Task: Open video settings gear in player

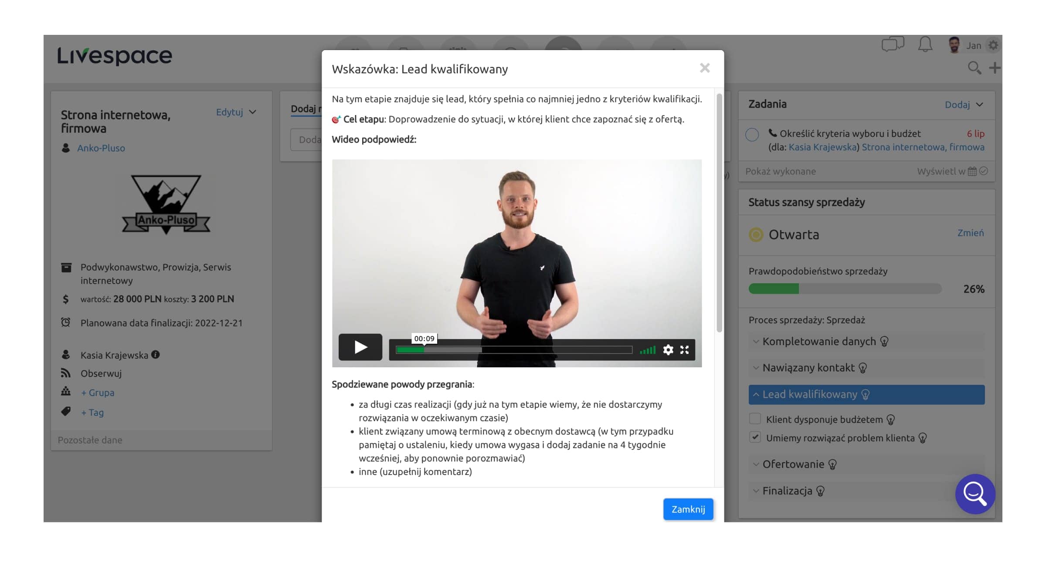Action: 668,349
